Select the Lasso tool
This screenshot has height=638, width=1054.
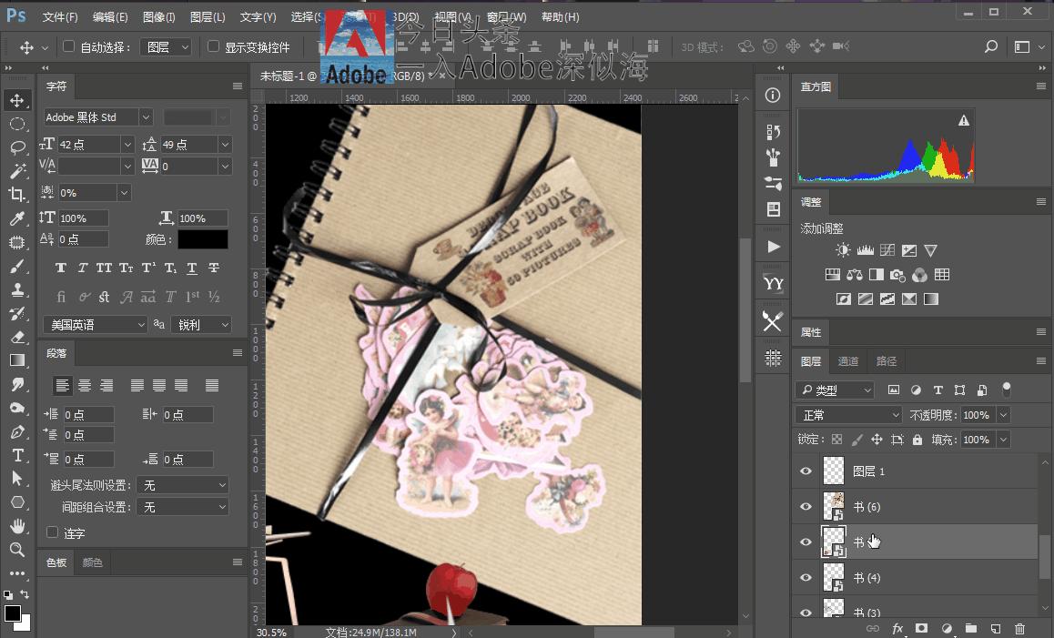[16, 147]
